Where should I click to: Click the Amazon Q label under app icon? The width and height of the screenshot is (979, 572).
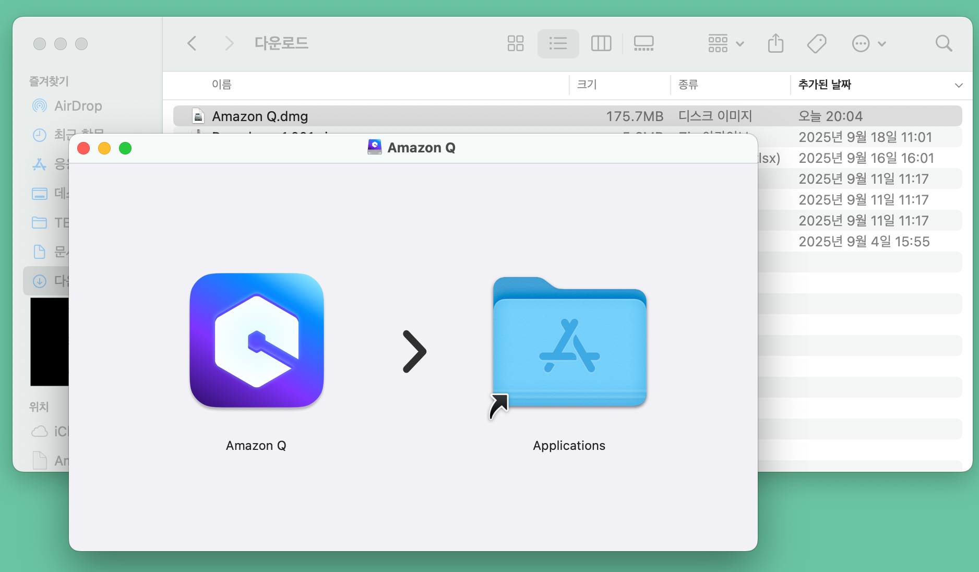(x=256, y=445)
